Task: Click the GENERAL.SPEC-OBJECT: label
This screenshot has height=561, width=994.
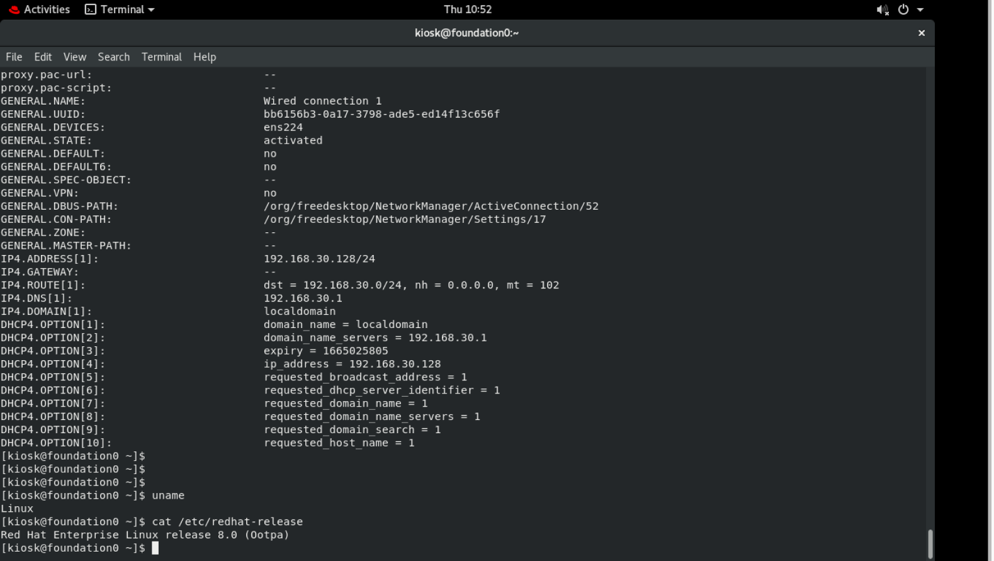Action: 66,180
